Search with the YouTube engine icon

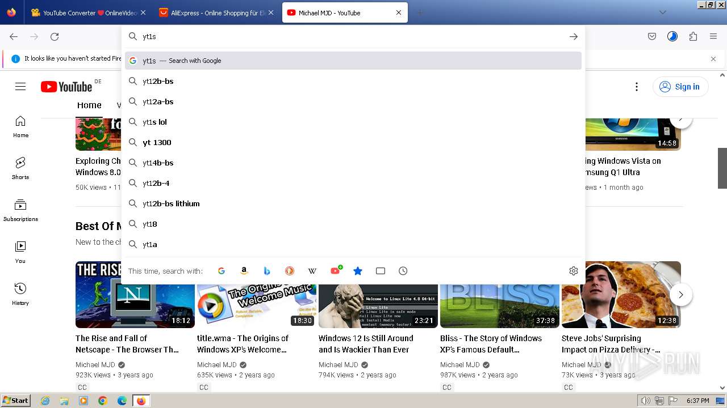pyautogui.click(x=336, y=270)
